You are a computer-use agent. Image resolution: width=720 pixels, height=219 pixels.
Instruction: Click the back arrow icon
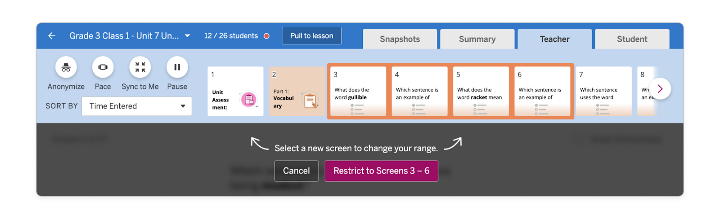coord(52,36)
